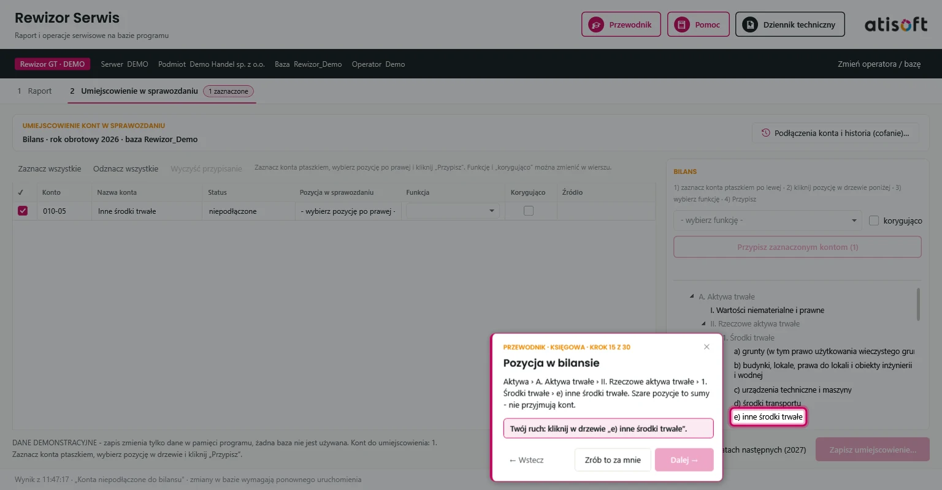Toggle Korygująco checkbox in row 010-05

(x=529, y=211)
